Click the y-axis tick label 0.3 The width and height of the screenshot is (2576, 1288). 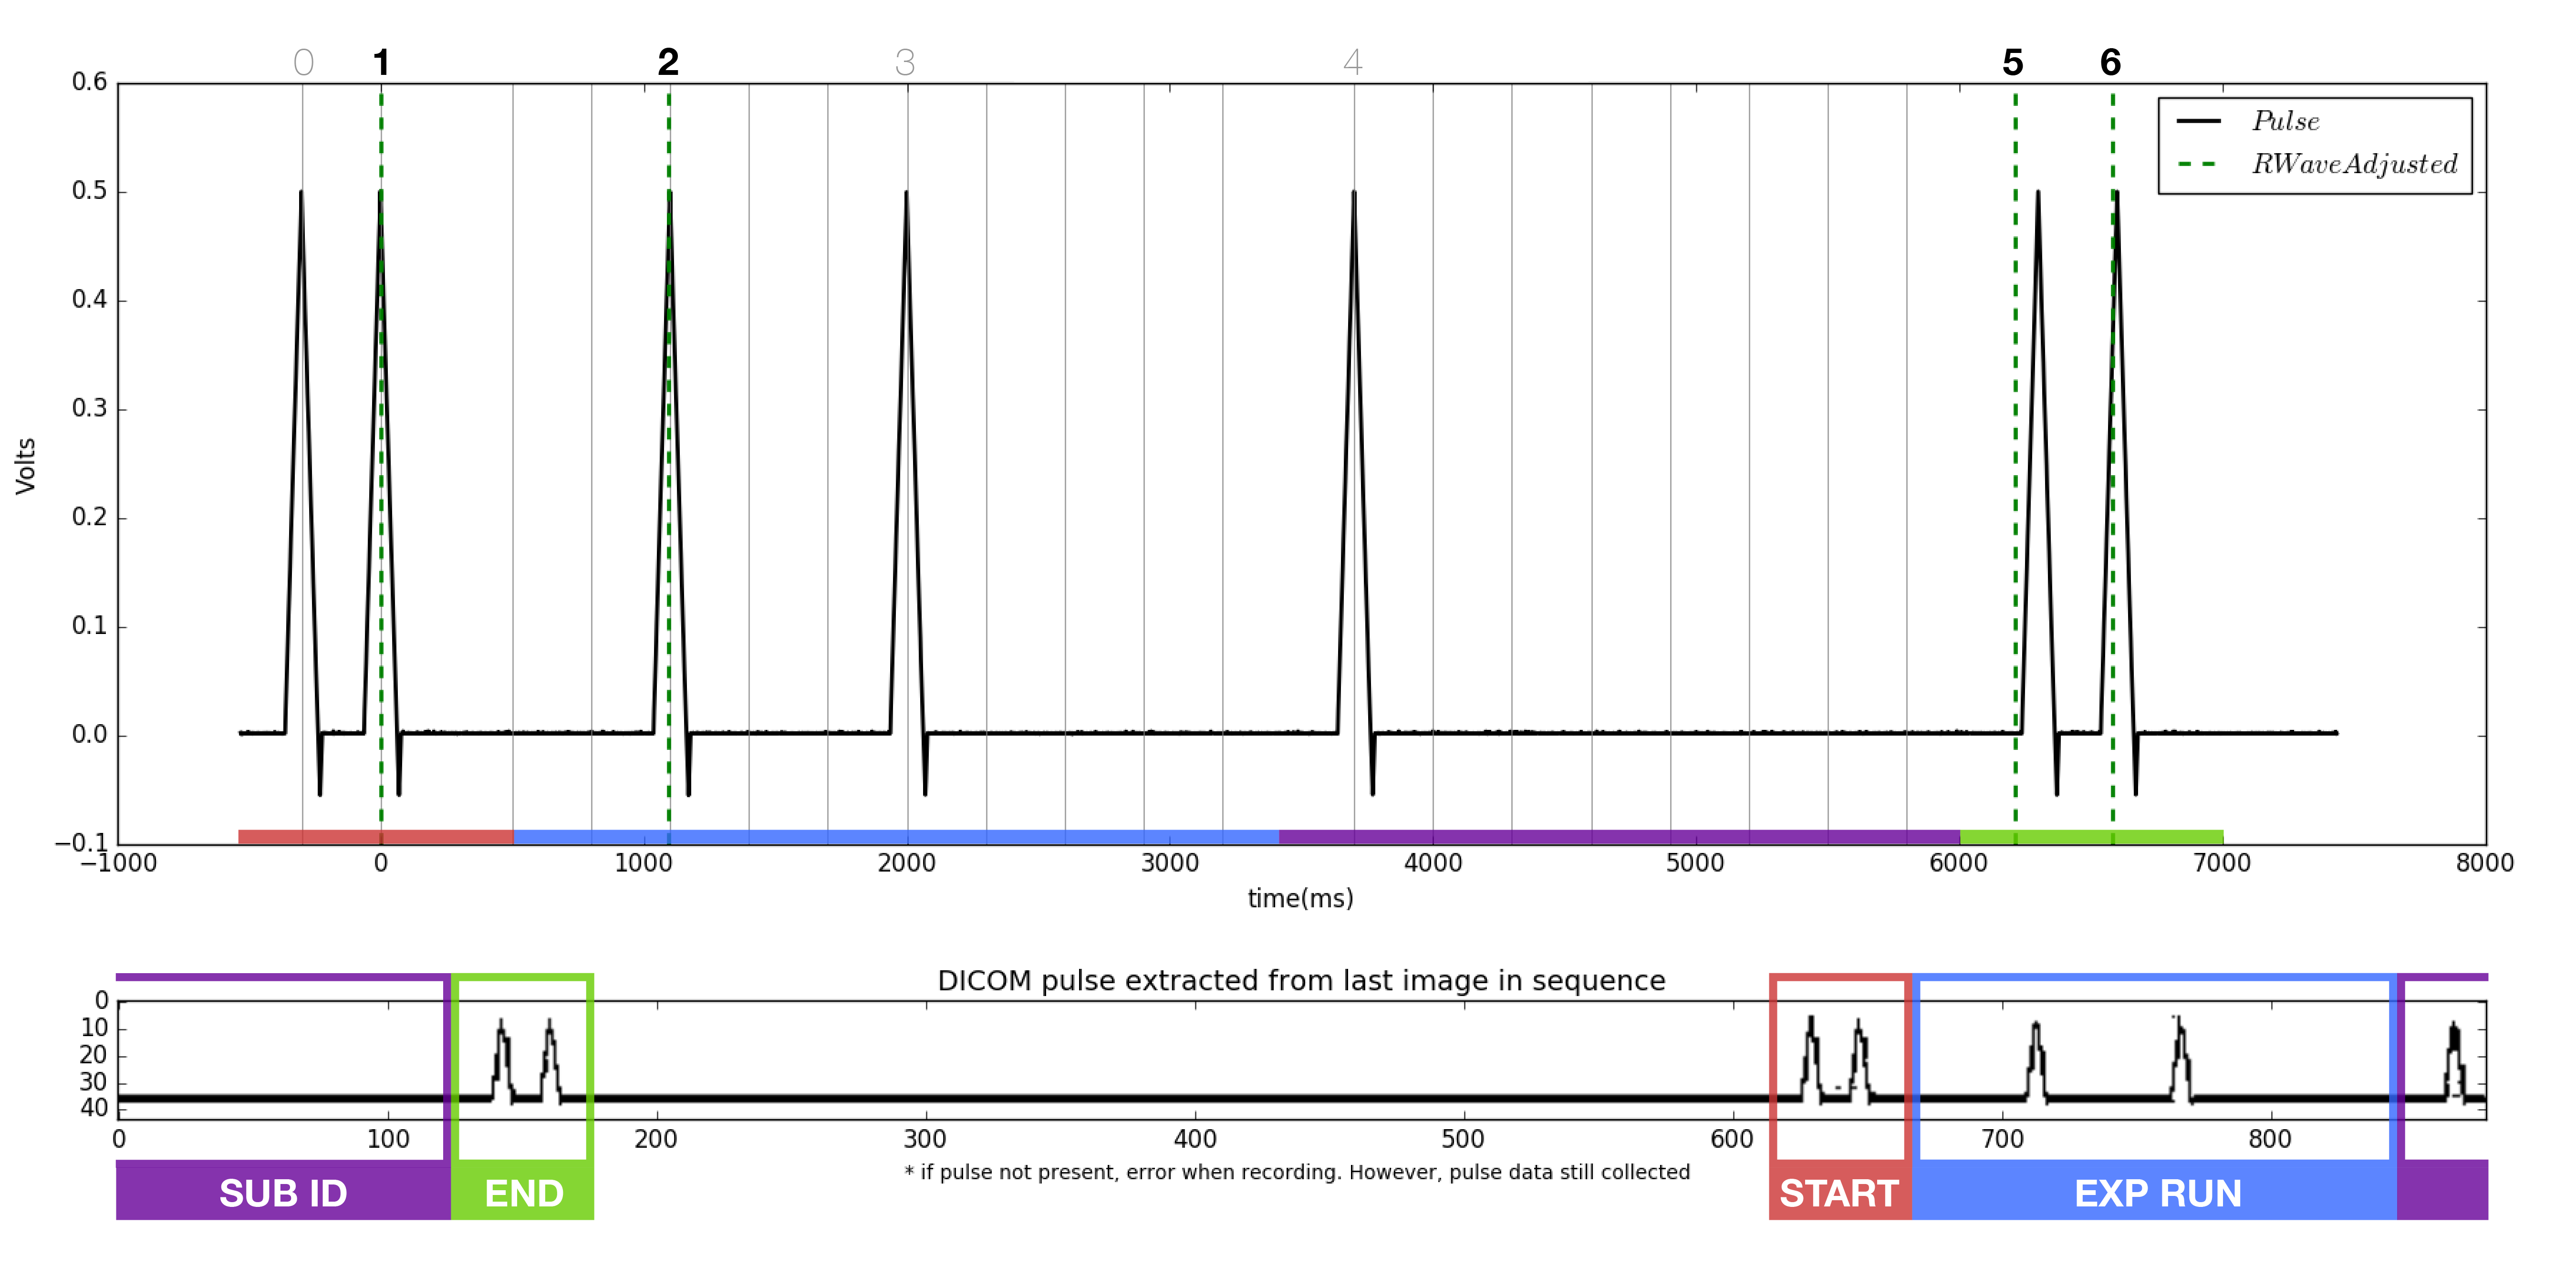(90, 408)
